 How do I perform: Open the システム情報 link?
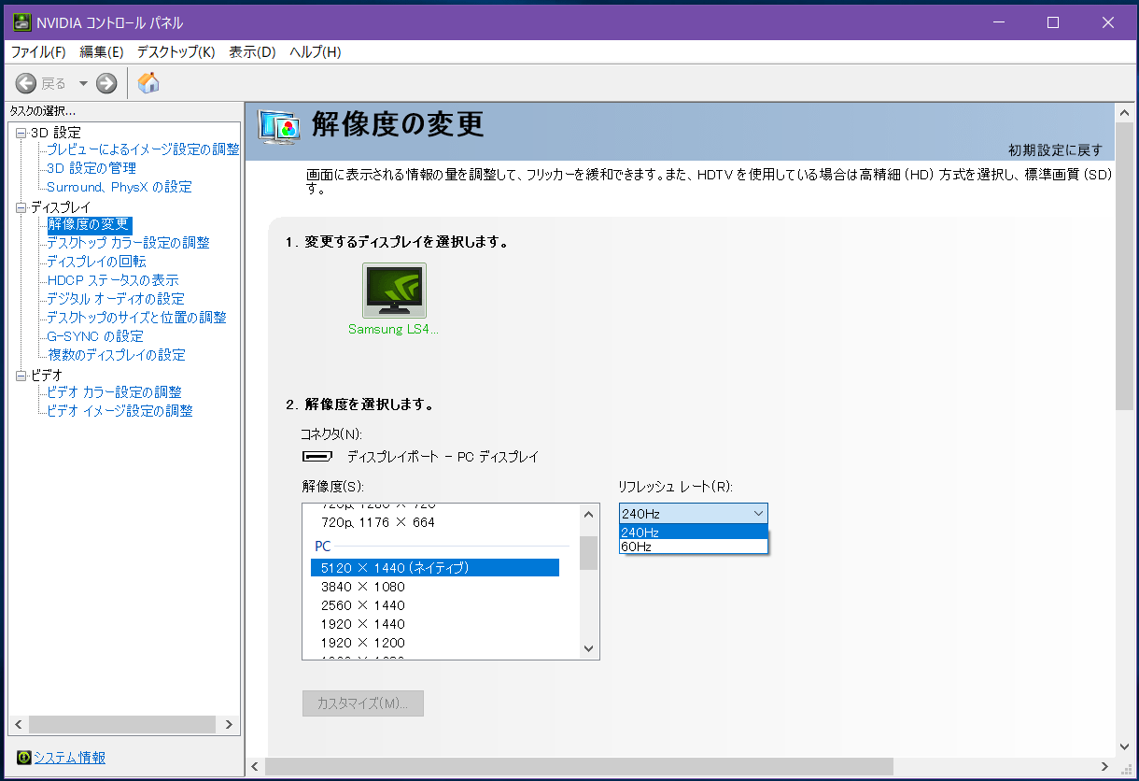tap(70, 758)
